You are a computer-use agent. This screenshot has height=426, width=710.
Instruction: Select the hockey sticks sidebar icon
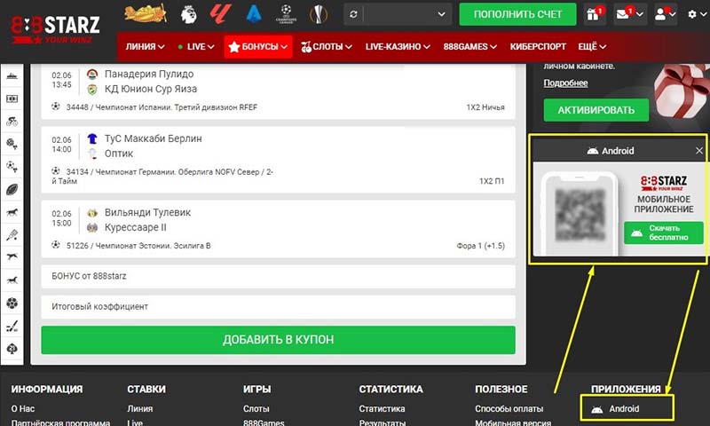(12, 326)
